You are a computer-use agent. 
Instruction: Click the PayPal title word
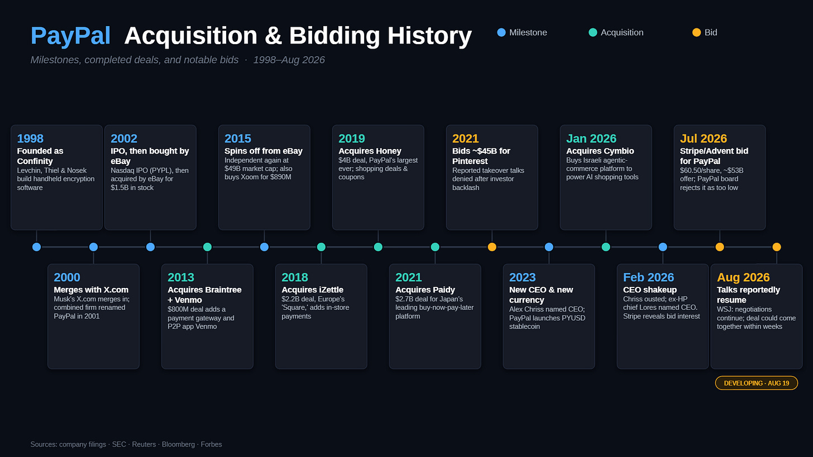coord(71,36)
